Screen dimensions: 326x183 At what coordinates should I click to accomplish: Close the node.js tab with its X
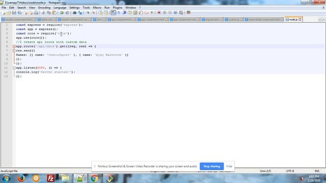point(300,19)
